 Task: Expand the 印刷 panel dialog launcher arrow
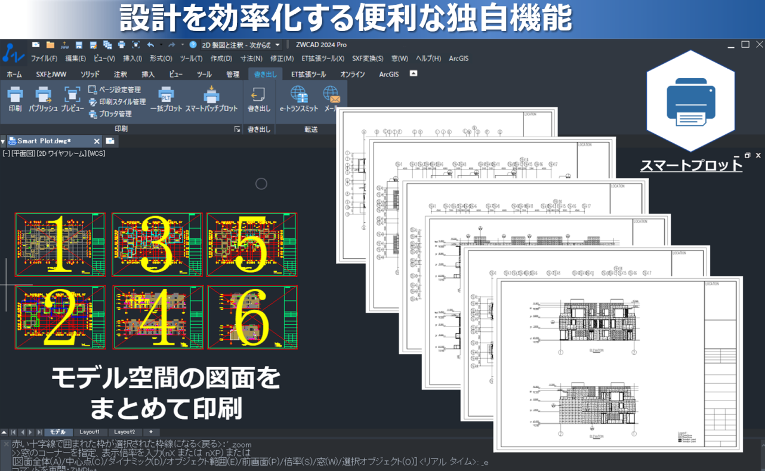coord(237,129)
